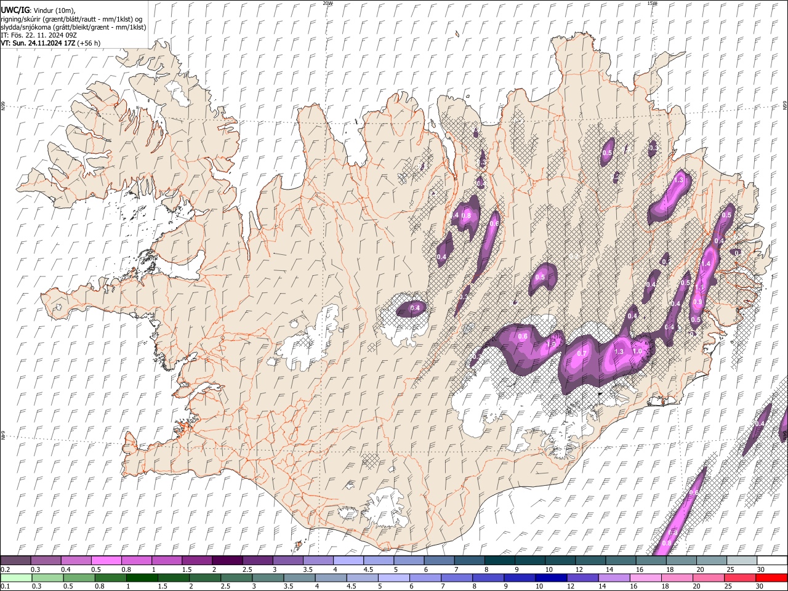Click upper legend swatch between 0.2 and 0.3
The height and width of the screenshot is (591, 788).
click(x=16, y=560)
